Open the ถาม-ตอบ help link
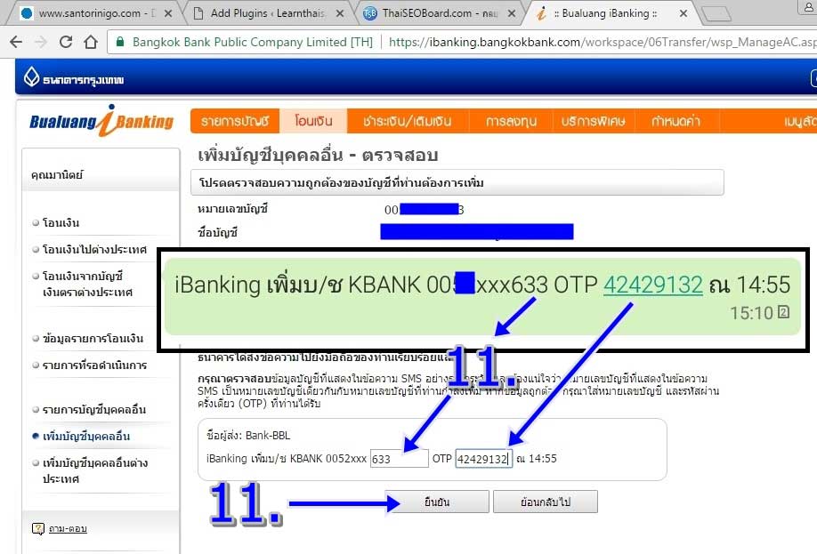Image resolution: width=817 pixels, height=554 pixels. [68, 529]
